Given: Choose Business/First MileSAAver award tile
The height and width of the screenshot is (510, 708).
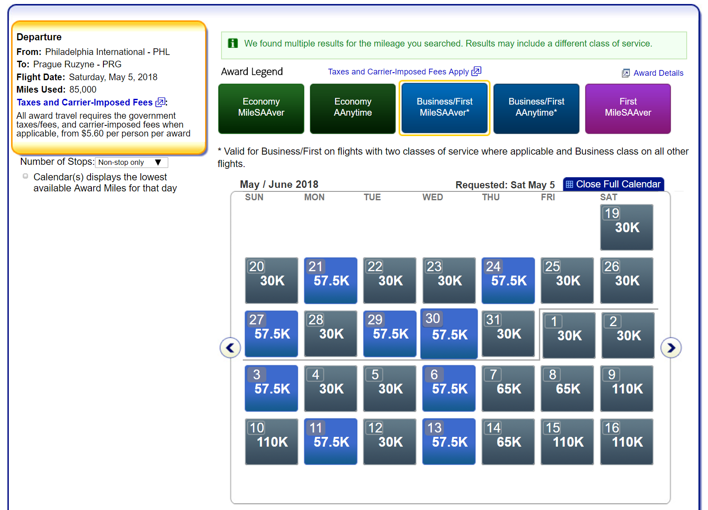Looking at the screenshot, I should point(444,108).
